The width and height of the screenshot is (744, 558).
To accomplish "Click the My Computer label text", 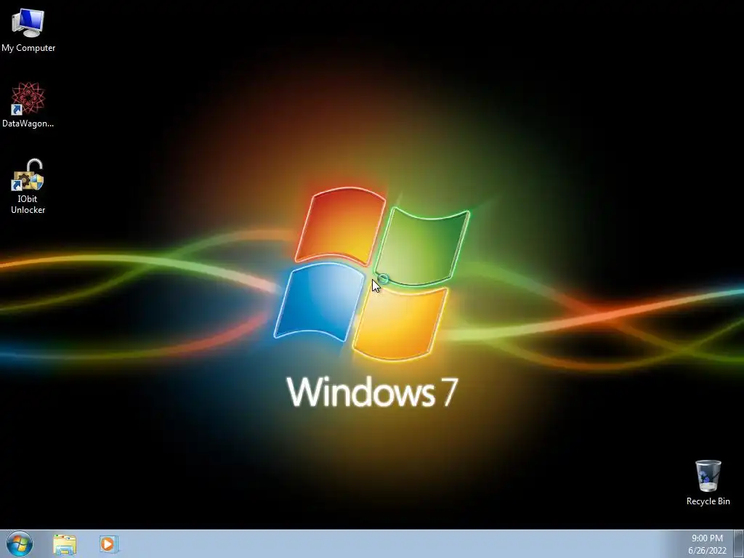I will (28, 48).
